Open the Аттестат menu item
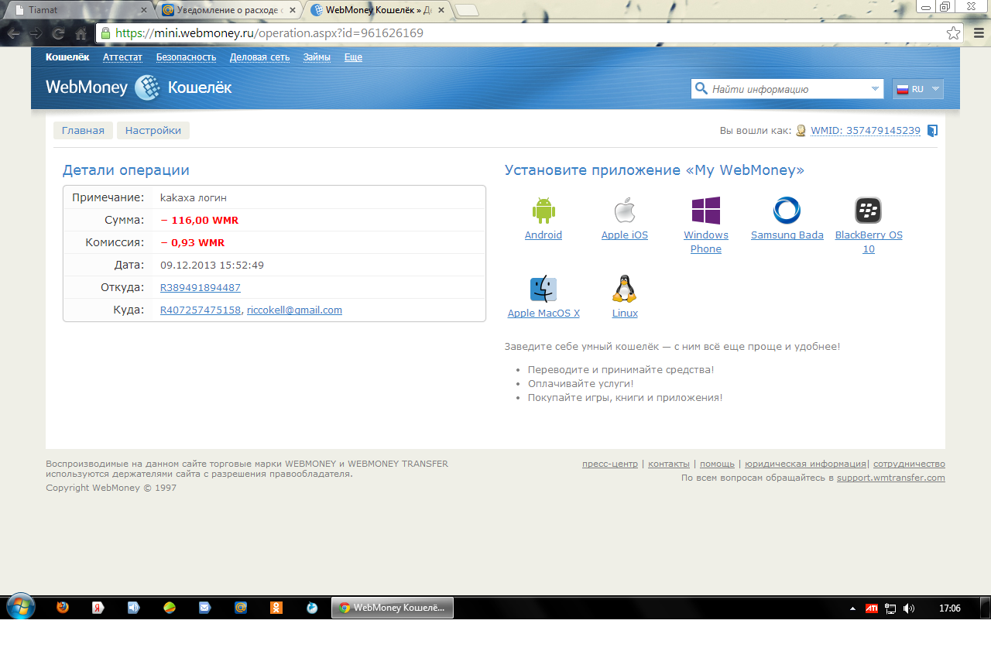991x658 pixels. pyautogui.click(x=122, y=57)
